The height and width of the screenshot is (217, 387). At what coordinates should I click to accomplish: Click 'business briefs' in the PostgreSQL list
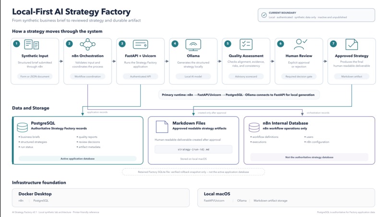pyautogui.click(x=30, y=137)
